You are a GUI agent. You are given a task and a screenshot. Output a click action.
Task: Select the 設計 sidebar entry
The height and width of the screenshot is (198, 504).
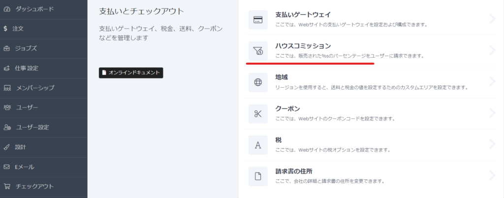coord(21,147)
